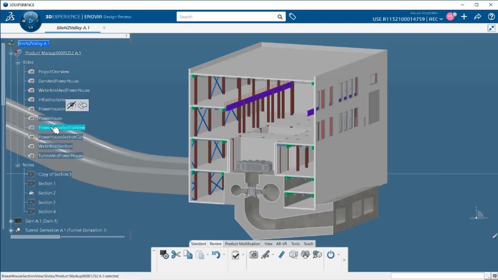Open the Product Markup00001252 A.1 link
This screenshot has height=280, width=498.
click(53, 53)
